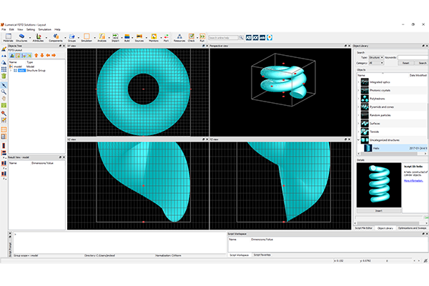This screenshot has height=286, width=429.
Task: Click the Analysis toolbar icon
Action: 102,36
